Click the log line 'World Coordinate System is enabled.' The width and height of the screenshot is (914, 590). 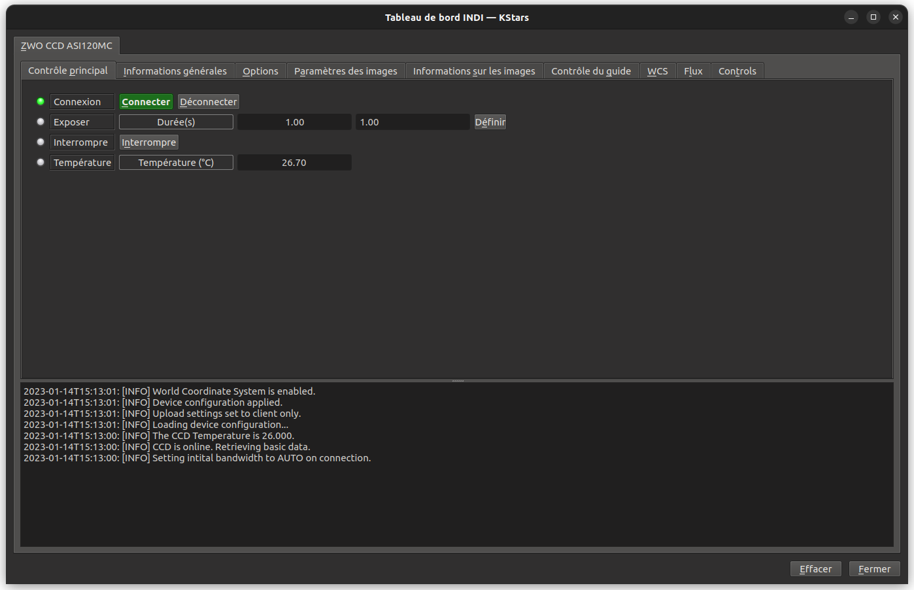coord(169,391)
